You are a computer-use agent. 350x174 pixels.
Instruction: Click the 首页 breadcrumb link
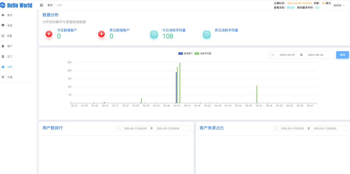pos(50,5)
